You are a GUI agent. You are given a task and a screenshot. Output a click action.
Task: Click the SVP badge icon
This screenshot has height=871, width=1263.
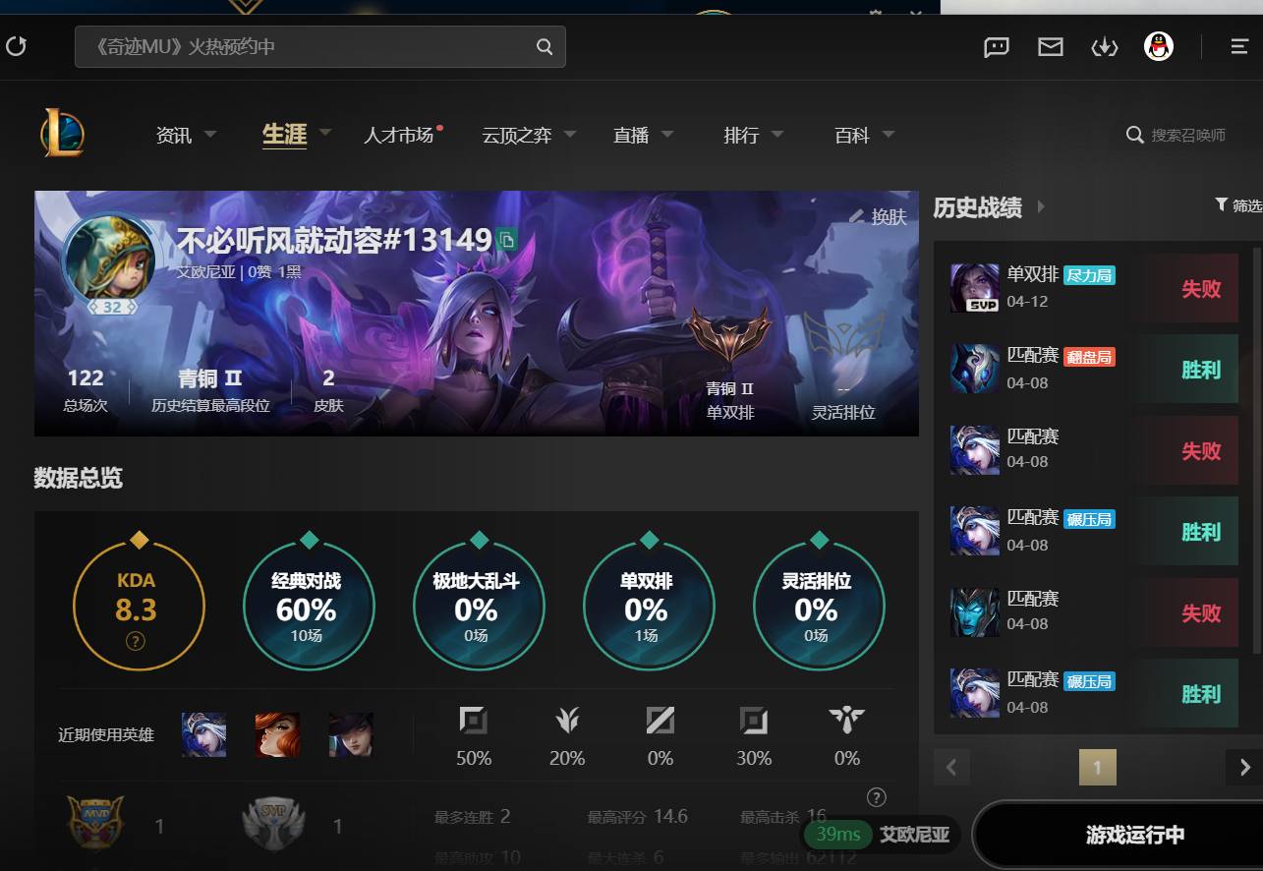[x=273, y=824]
